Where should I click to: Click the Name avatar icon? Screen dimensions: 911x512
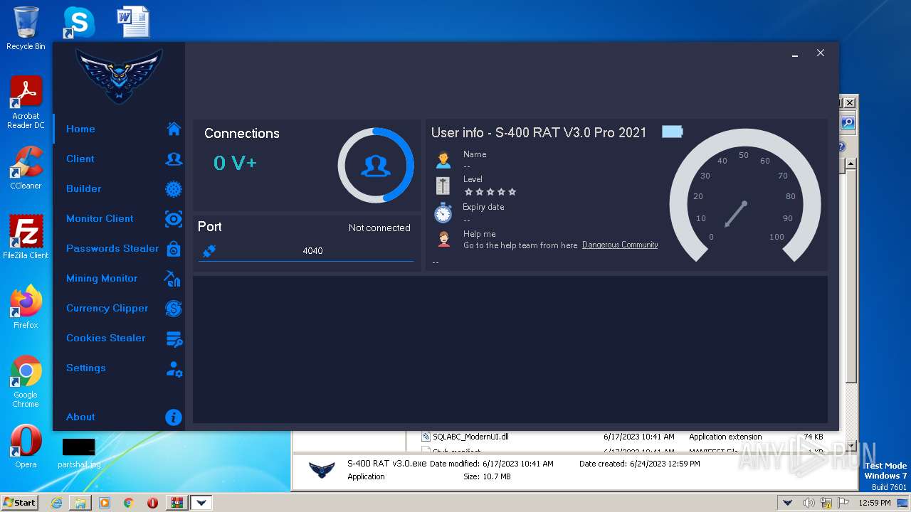[x=443, y=159]
